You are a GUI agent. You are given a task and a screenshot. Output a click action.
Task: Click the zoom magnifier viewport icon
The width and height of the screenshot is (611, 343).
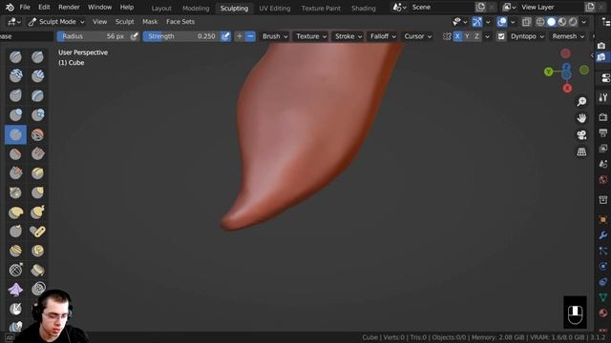(x=581, y=102)
